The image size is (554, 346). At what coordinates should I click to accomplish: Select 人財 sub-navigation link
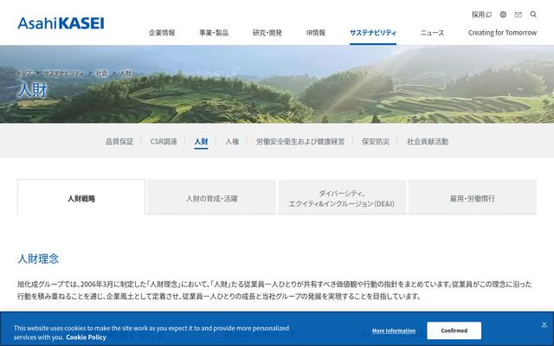[x=201, y=142]
